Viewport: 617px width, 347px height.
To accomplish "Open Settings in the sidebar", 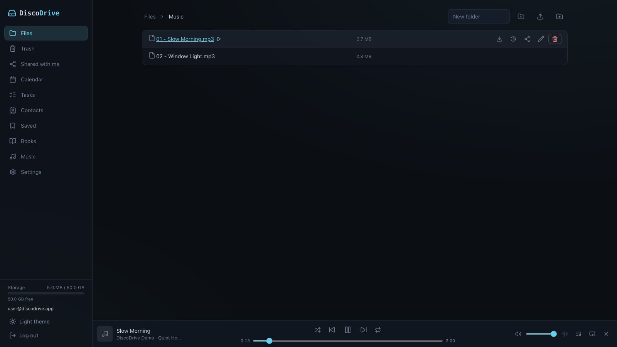I will pos(46,172).
